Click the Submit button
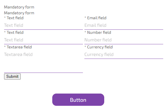The width and height of the screenshot is (167, 109). pyautogui.click(x=12, y=76)
